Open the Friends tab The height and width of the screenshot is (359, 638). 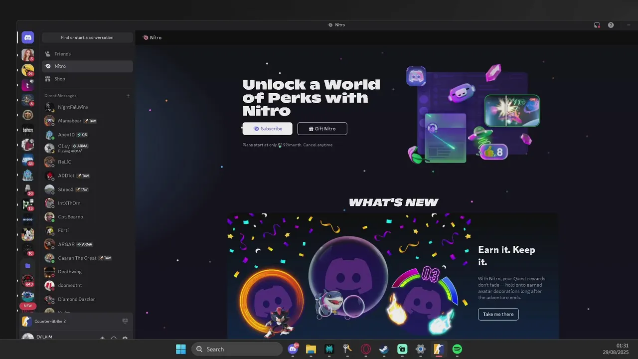click(87, 54)
